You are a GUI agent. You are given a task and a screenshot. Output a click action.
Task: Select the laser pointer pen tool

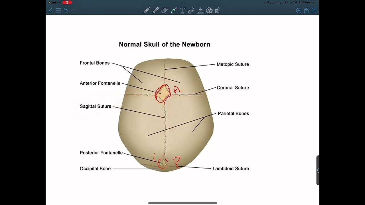click(x=173, y=11)
